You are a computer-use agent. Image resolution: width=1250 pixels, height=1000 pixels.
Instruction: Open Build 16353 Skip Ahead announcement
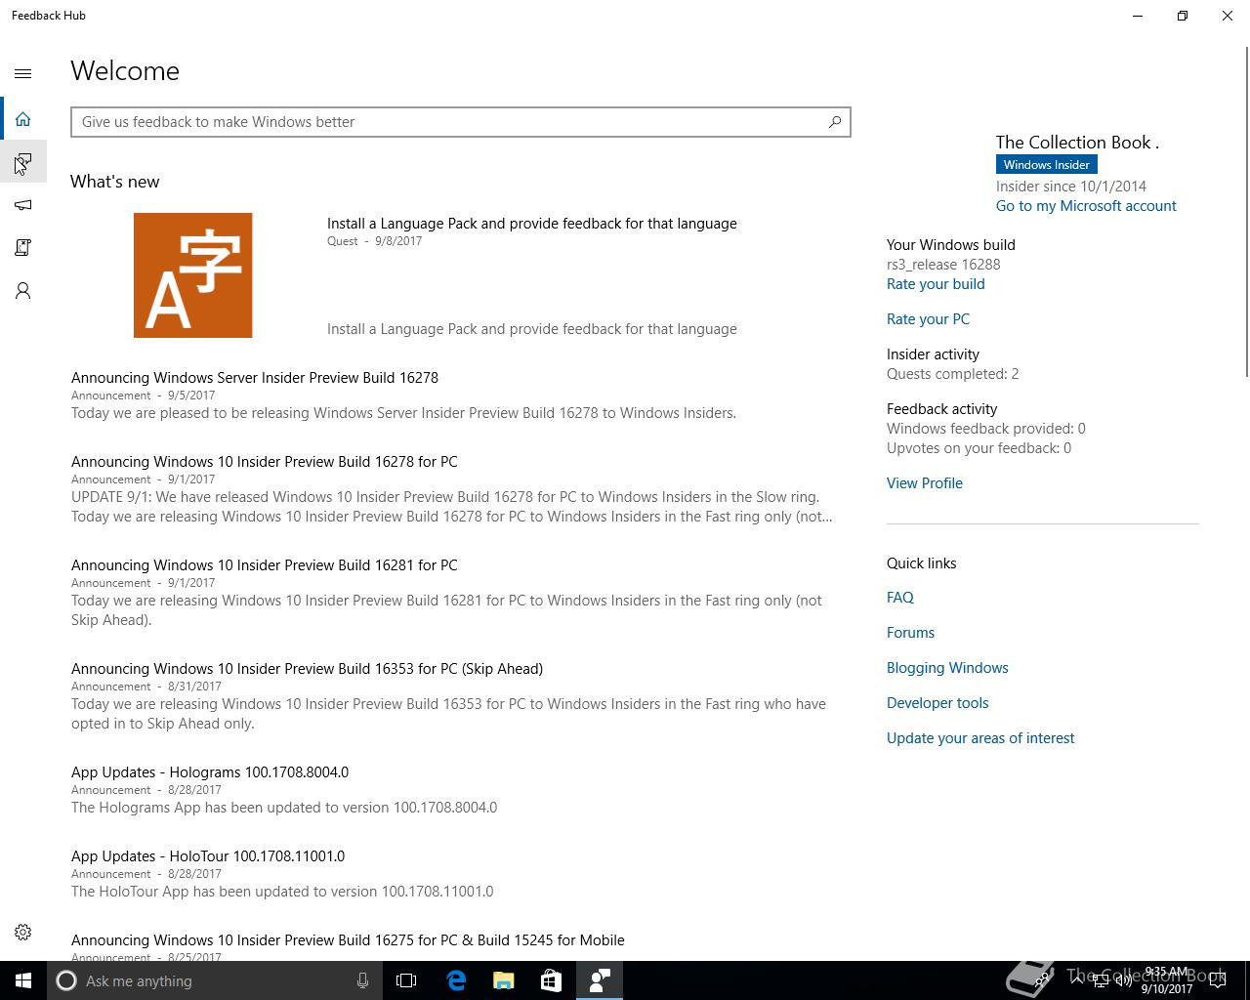[307, 669]
